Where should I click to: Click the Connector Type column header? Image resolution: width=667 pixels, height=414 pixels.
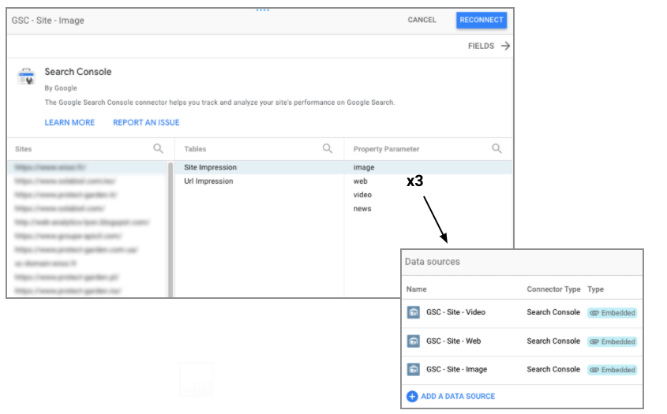(553, 289)
